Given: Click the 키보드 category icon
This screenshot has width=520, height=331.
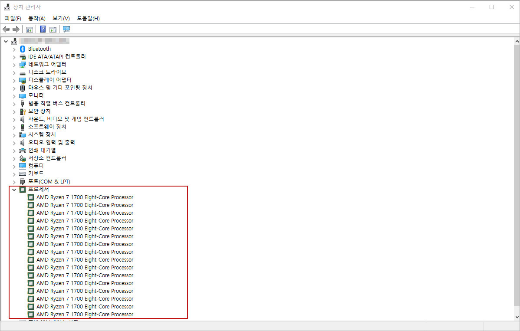Looking at the screenshot, I should coord(23,174).
